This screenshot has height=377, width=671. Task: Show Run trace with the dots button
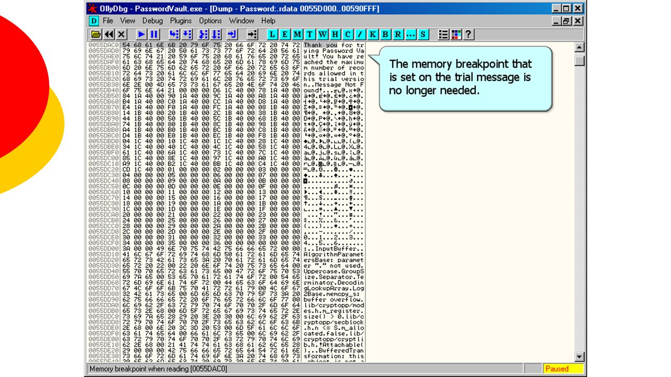[x=410, y=35]
